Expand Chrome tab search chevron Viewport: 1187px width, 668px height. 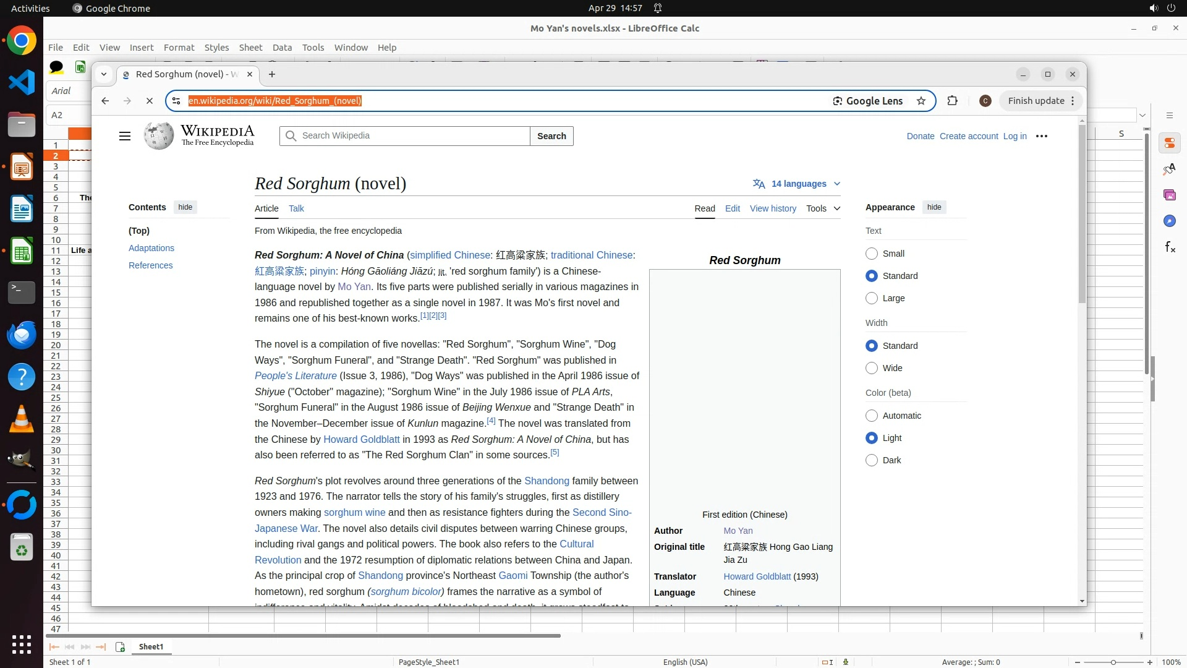(x=104, y=74)
